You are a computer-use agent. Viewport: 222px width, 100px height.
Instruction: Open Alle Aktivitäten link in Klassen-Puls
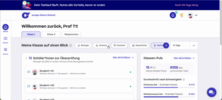point(184,58)
